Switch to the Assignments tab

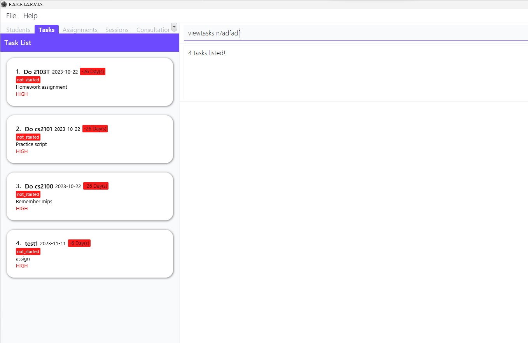click(80, 30)
